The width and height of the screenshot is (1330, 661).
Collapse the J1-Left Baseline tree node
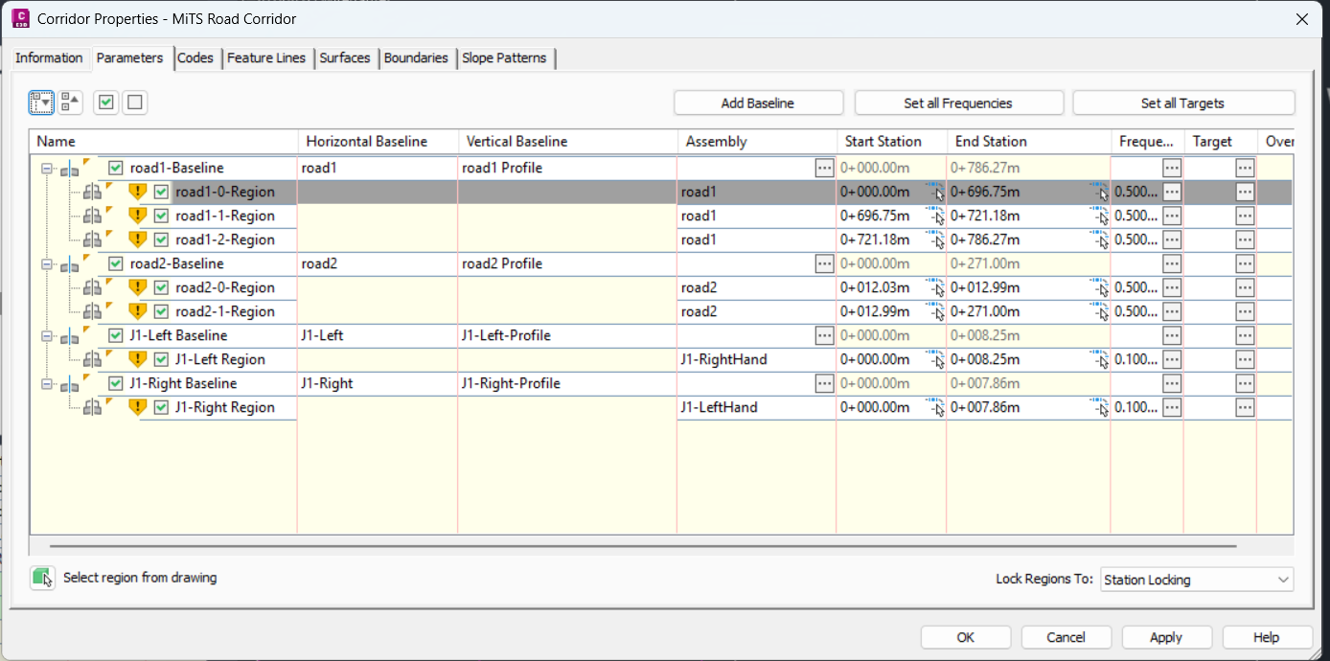(x=47, y=336)
